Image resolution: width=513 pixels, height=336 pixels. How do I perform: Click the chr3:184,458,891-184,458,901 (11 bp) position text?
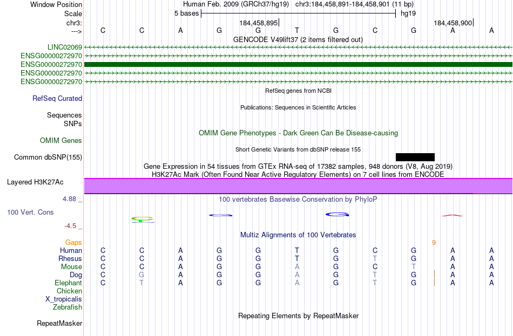(x=354, y=4)
